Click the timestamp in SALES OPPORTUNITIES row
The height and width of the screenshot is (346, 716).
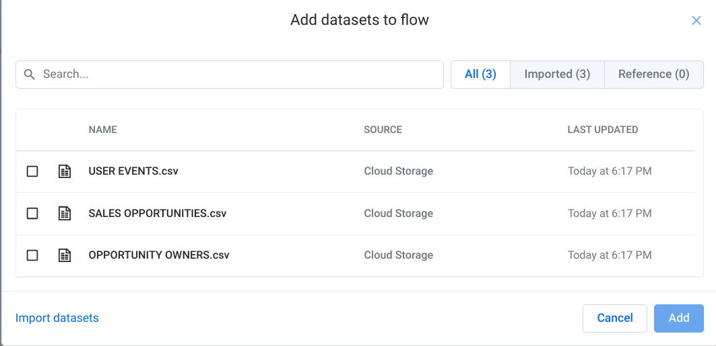tap(610, 214)
